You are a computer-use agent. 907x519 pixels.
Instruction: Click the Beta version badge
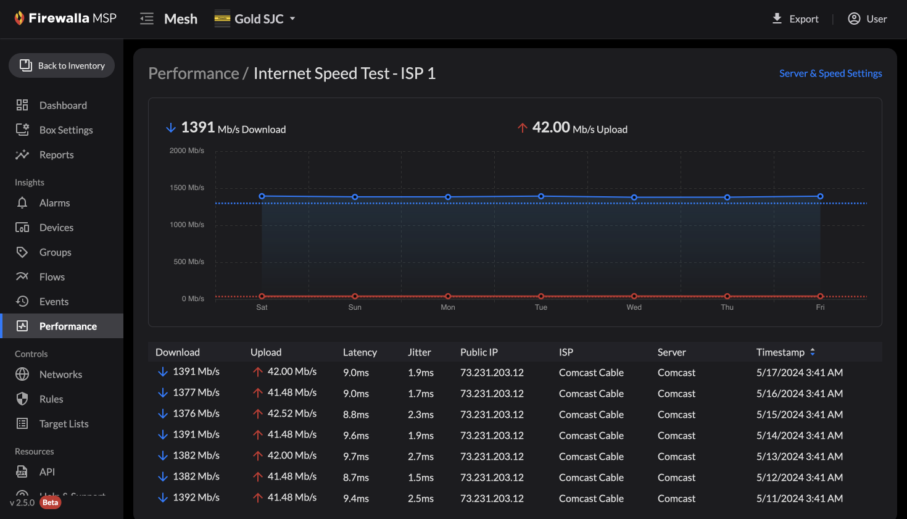click(51, 502)
